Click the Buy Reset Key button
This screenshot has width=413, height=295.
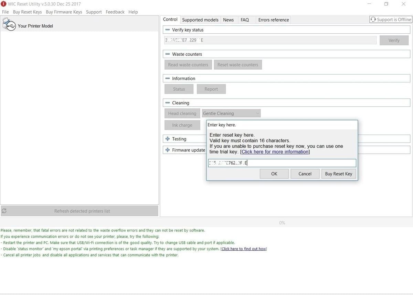(338, 174)
